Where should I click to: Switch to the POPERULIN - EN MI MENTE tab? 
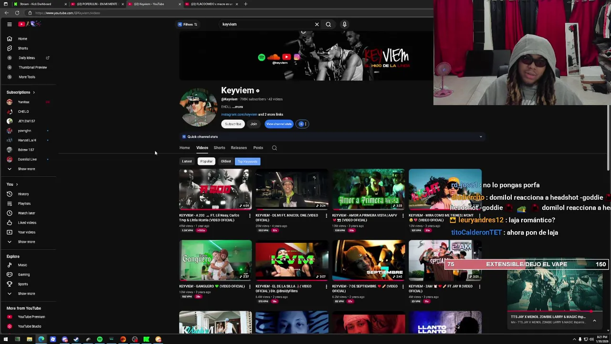(97, 4)
